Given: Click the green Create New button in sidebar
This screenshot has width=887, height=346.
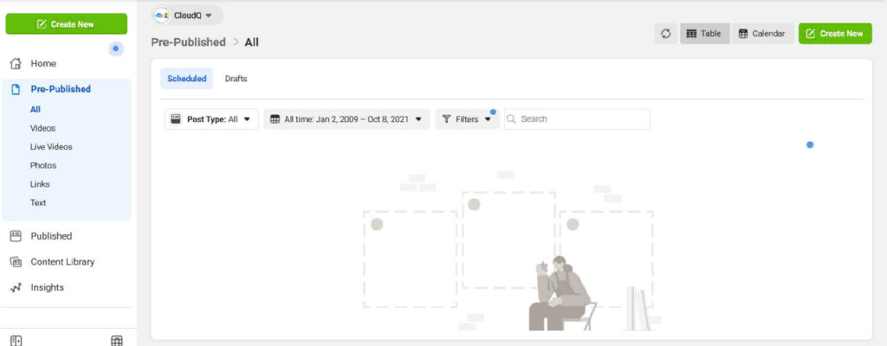Looking at the screenshot, I should tap(66, 24).
